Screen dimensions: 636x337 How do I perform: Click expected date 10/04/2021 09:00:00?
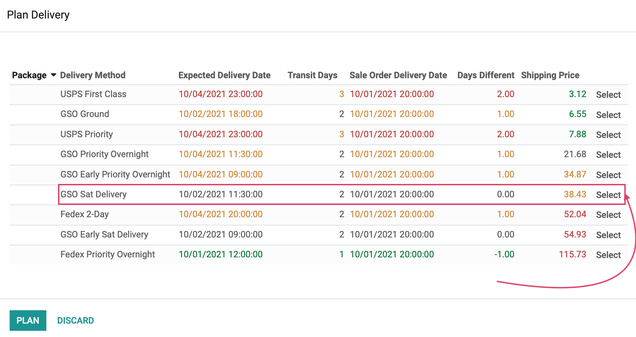221,174
